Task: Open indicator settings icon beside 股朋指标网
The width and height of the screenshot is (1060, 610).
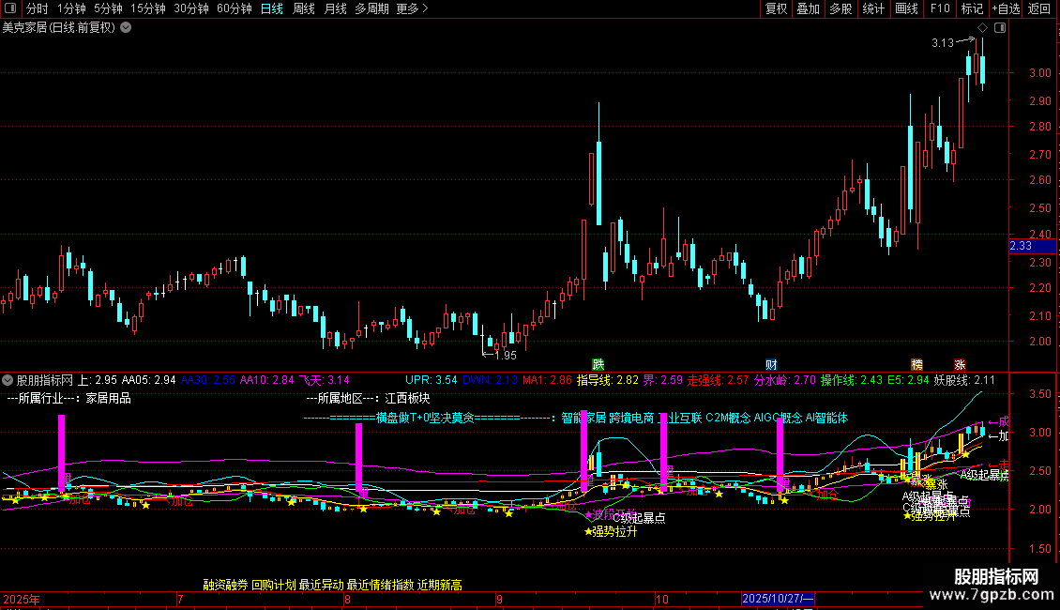Action: [x=8, y=380]
